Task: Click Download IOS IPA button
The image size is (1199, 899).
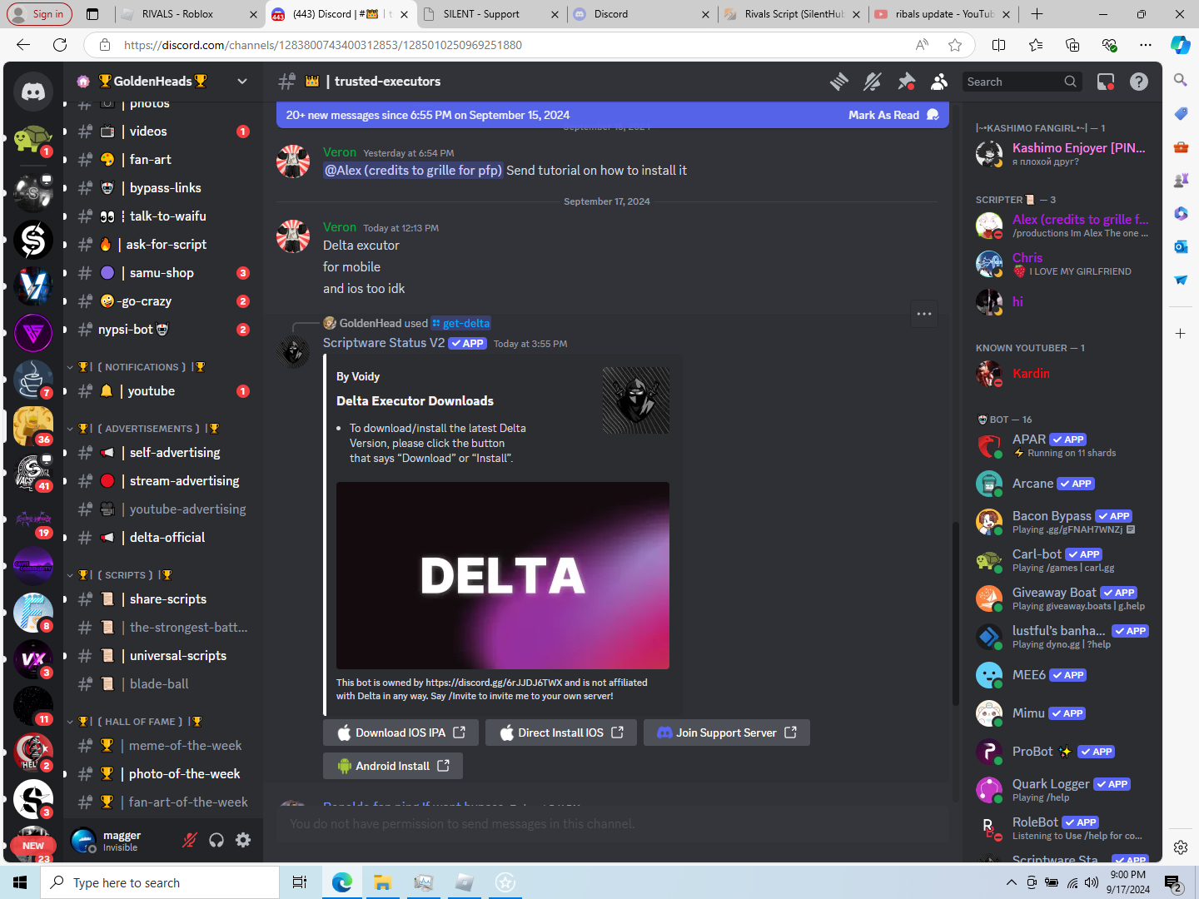Action: click(400, 733)
